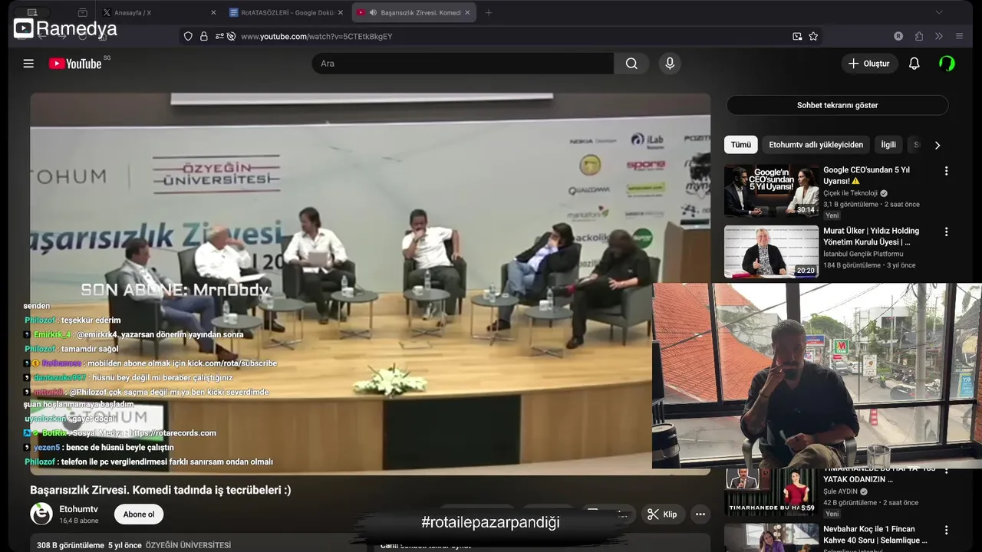Open the YouTube hamburger guide menu
The width and height of the screenshot is (982, 552).
[x=28, y=64]
